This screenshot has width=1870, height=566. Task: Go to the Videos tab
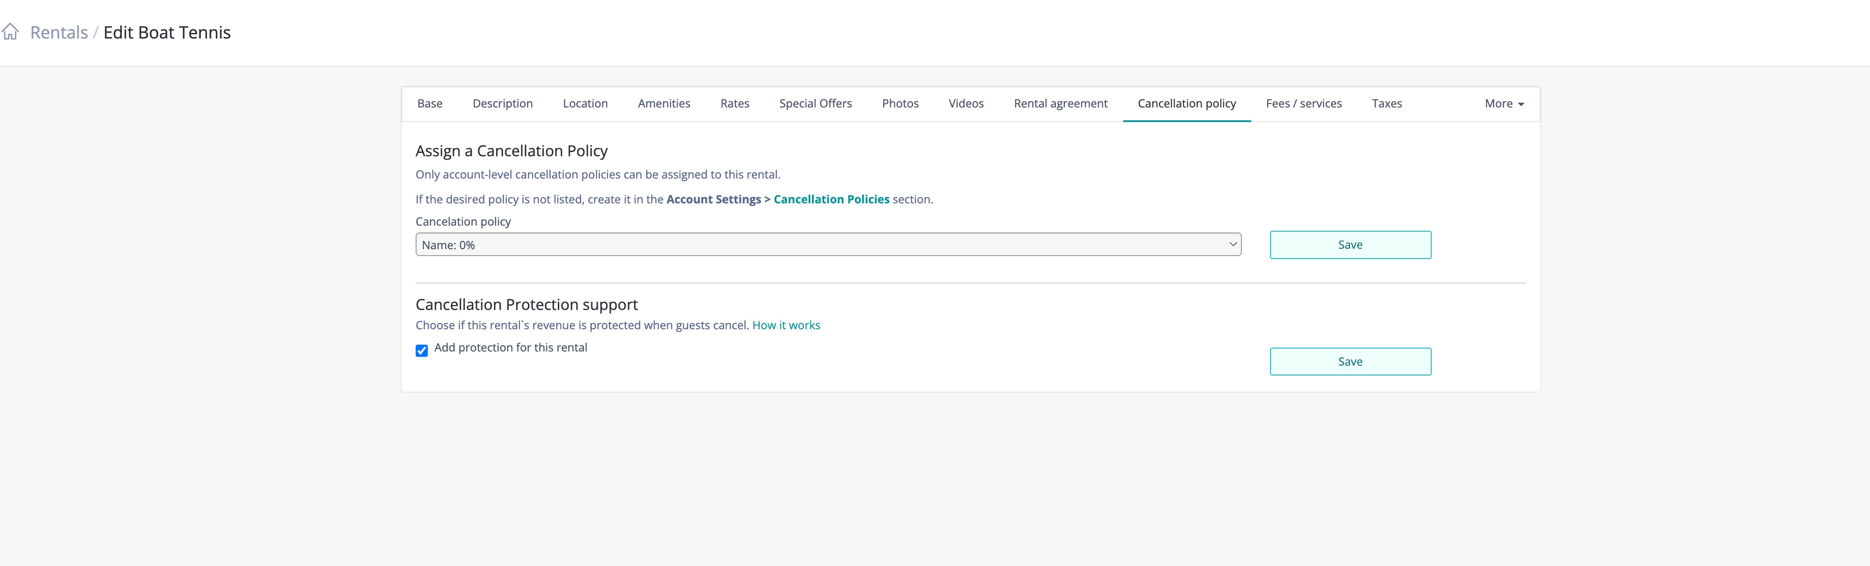pyautogui.click(x=965, y=104)
